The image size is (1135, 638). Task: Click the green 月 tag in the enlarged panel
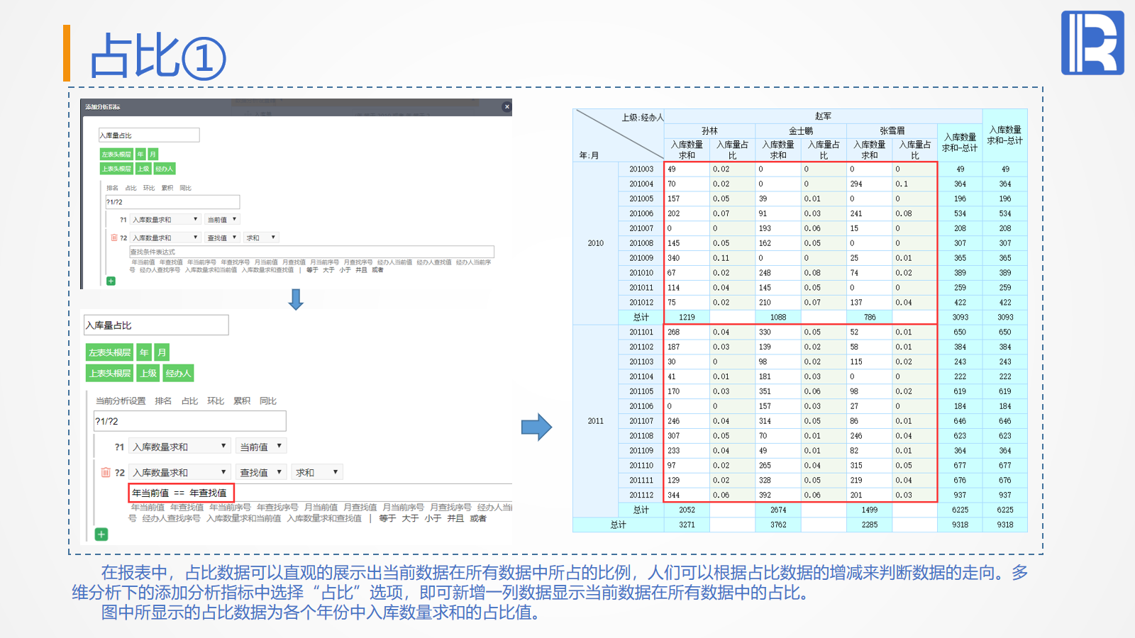[x=162, y=352]
